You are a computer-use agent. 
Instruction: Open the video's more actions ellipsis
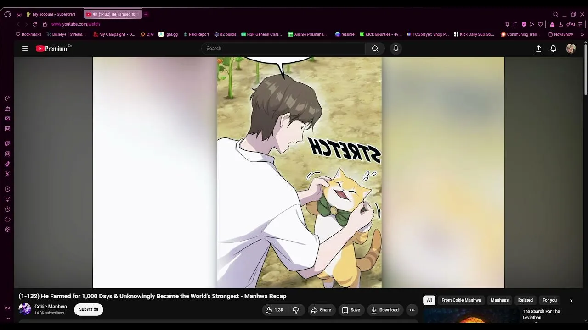point(412,310)
